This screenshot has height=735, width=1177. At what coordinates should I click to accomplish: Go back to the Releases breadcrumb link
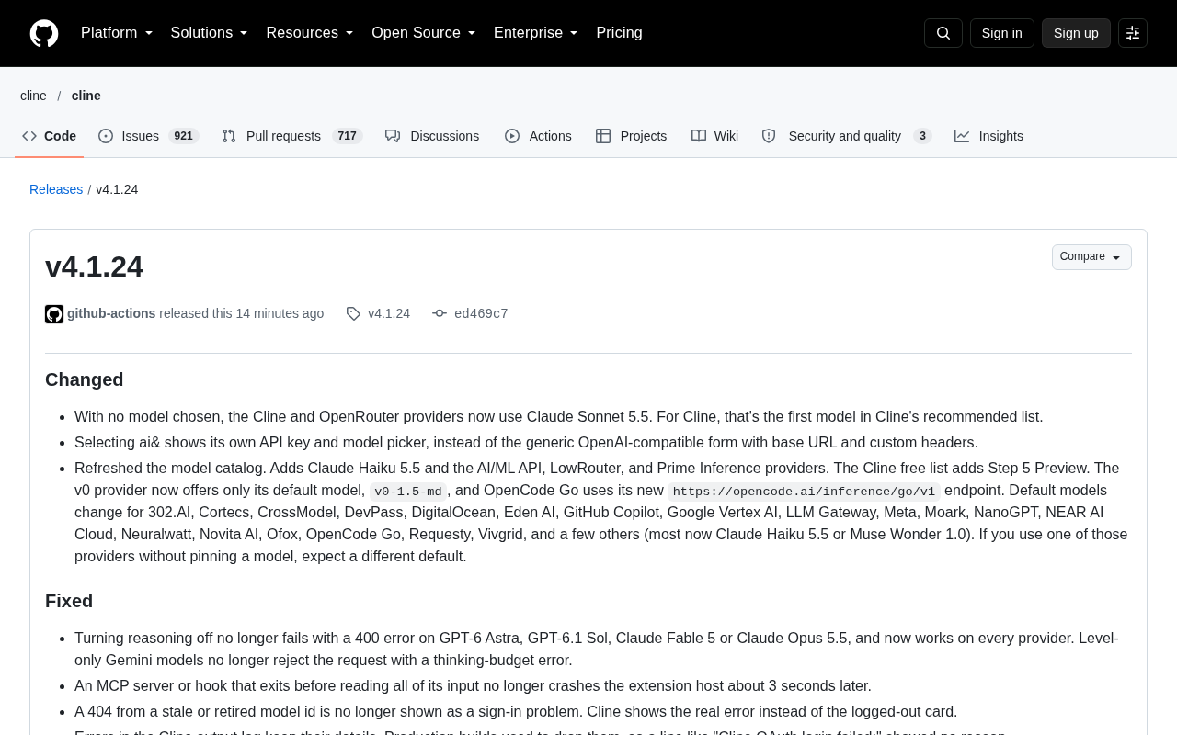click(56, 189)
